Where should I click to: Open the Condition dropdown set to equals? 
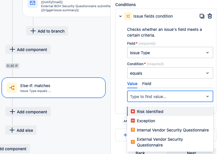[170, 73]
